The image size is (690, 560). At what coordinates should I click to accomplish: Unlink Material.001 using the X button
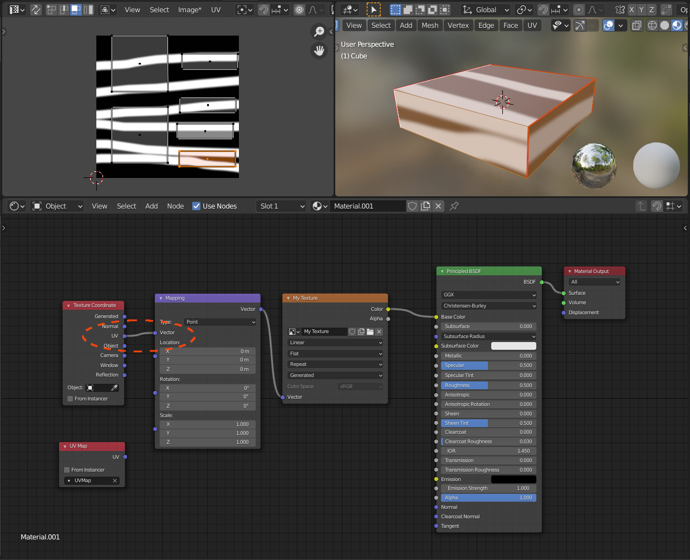(438, 206)
